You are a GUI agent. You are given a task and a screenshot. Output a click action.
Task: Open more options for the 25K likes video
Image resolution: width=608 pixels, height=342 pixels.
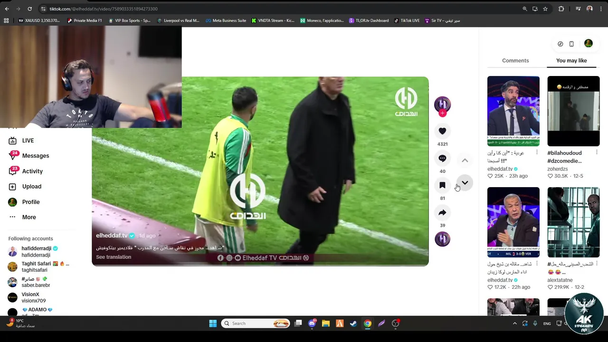pyautogui.click(x=537, y=152)
